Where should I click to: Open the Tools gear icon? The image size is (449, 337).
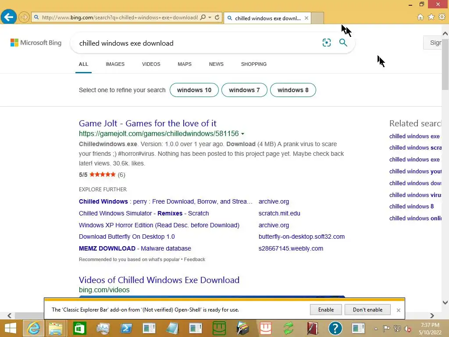click(x=442, y=17)
